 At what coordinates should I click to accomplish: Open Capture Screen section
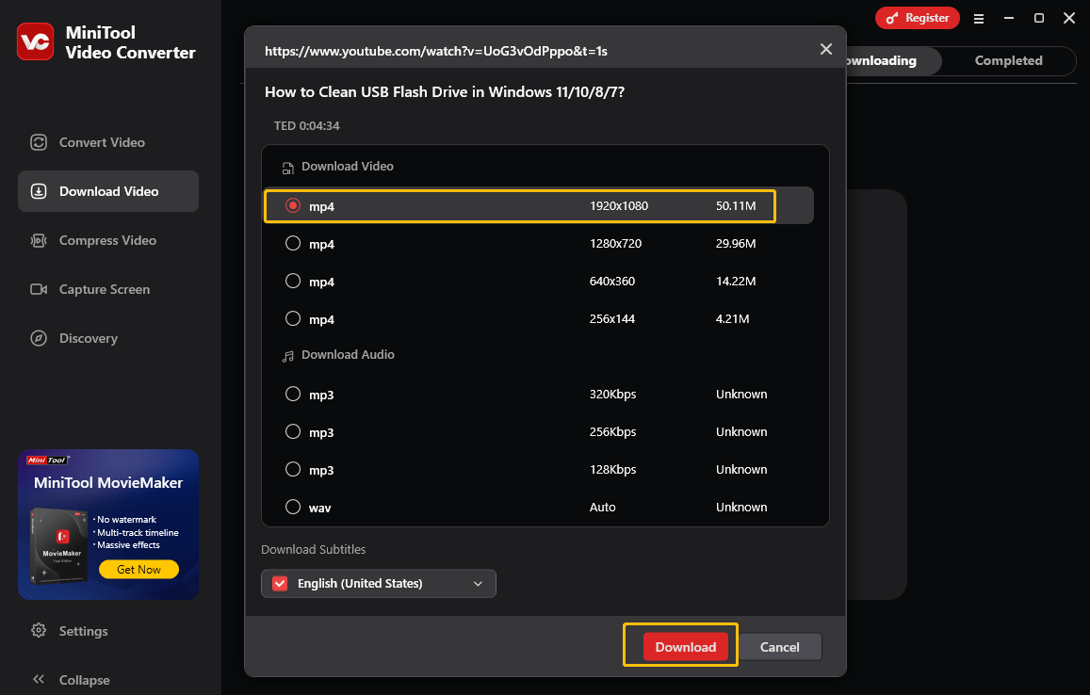108,289
